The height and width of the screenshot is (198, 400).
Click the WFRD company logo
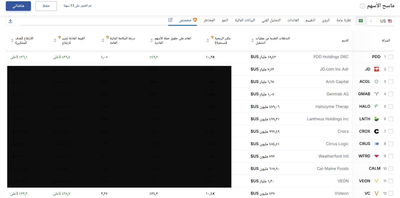coord(376,156)
